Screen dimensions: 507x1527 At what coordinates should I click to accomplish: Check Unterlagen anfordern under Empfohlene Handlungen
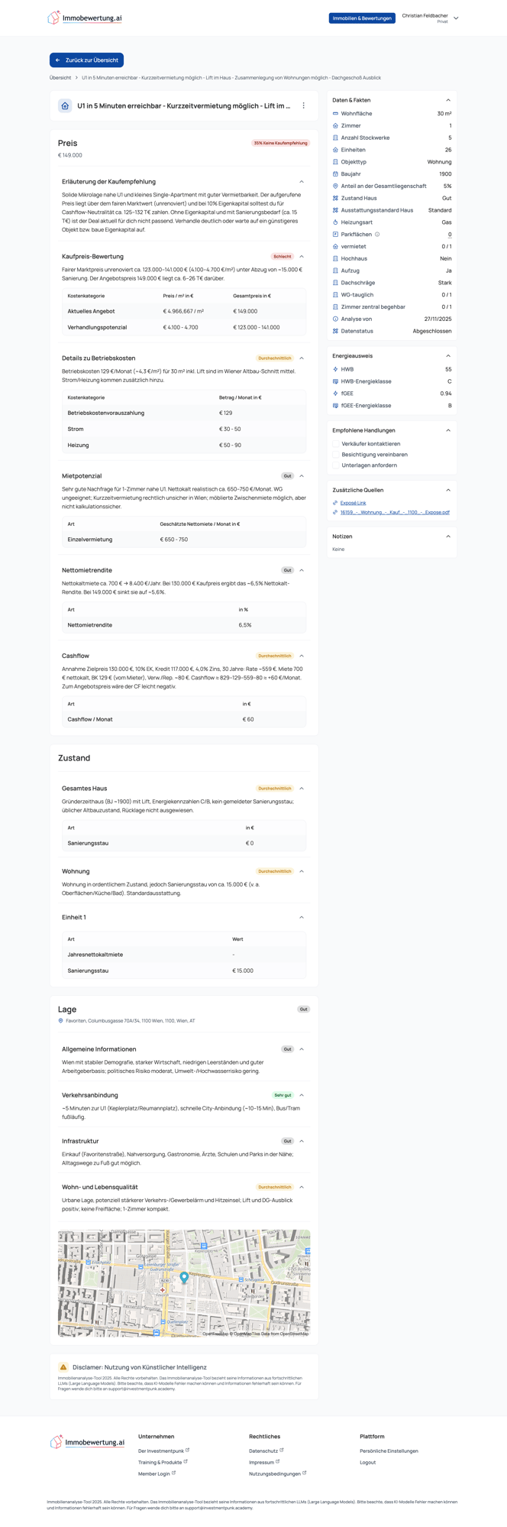pos(336,464)
